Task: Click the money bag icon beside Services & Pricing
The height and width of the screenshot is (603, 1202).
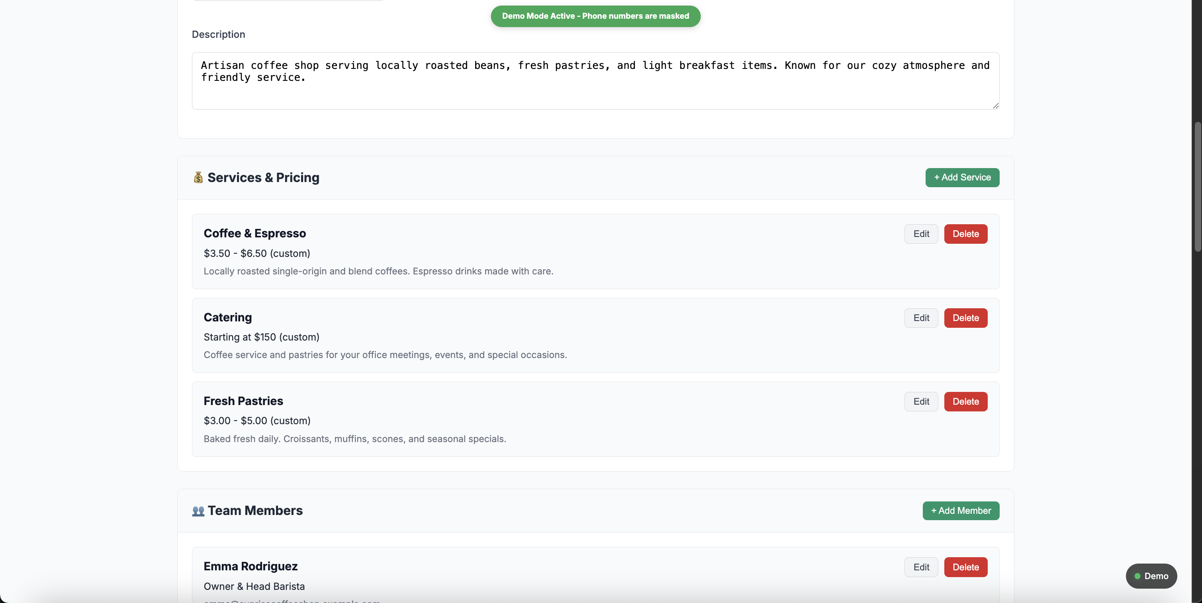Action: pyautogui.click(x=198, y=177)
